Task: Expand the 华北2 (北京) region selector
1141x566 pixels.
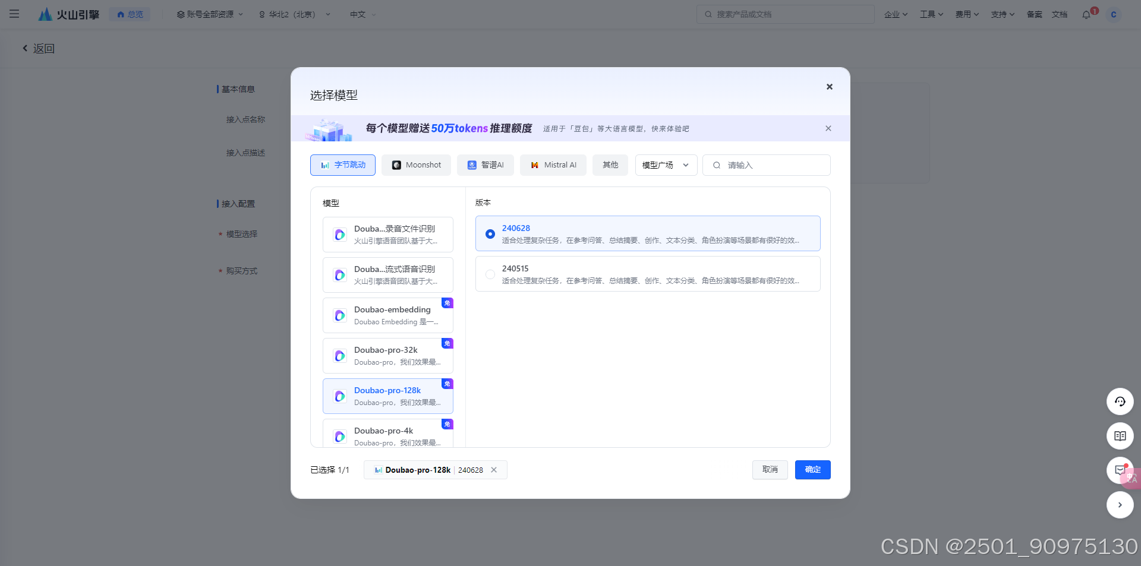Action: point(294,14)
